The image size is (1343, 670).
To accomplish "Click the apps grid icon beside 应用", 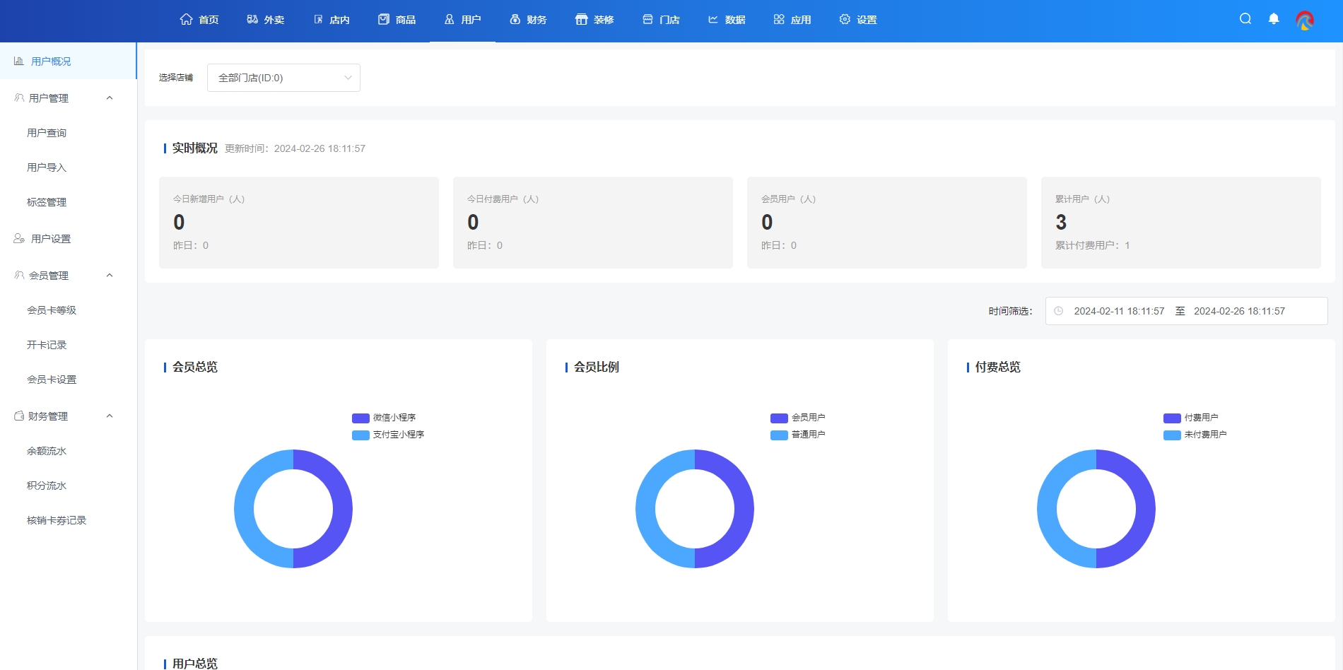I will coord(779,19).
